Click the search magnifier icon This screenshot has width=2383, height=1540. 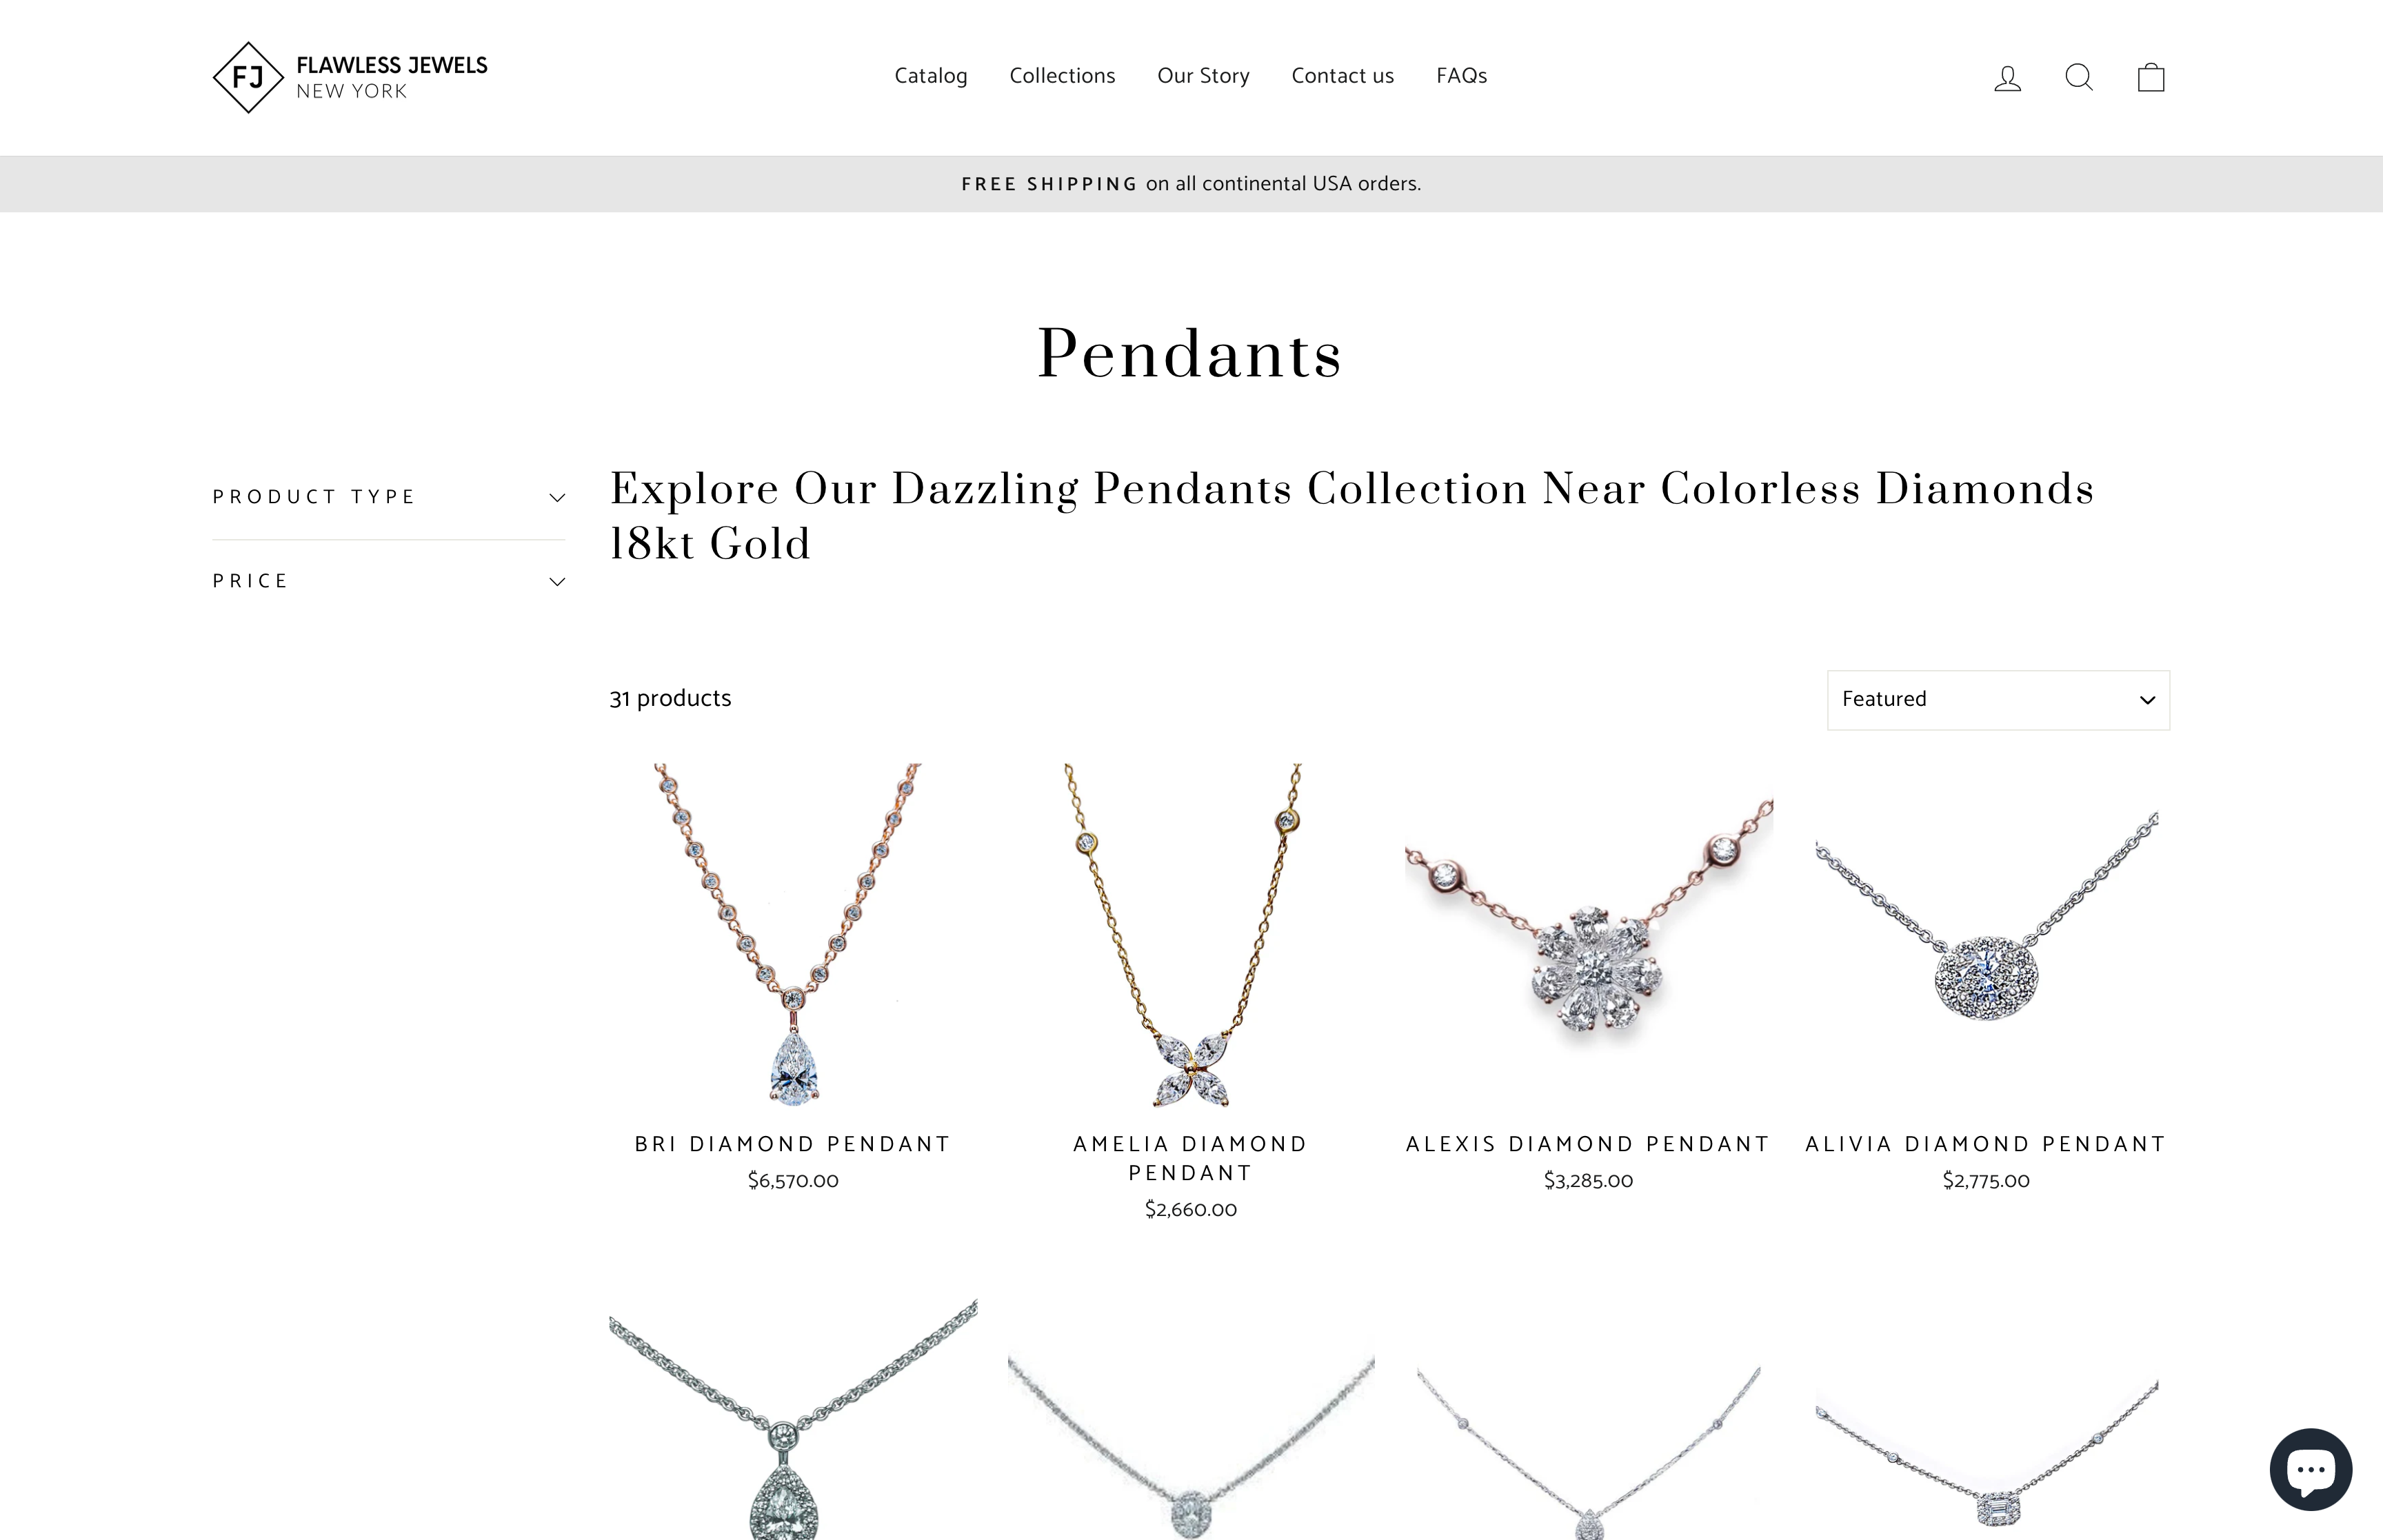click(x=2079, y=77)
